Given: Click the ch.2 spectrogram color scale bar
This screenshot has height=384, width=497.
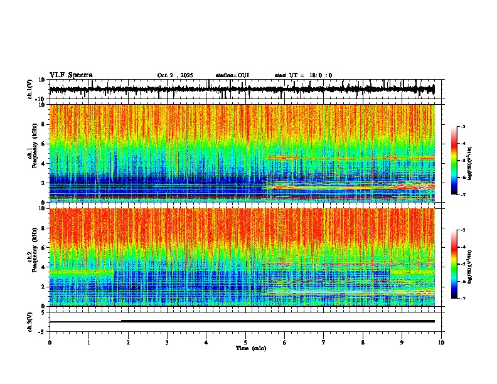Looking at the screenshot, I should (454, 264).
